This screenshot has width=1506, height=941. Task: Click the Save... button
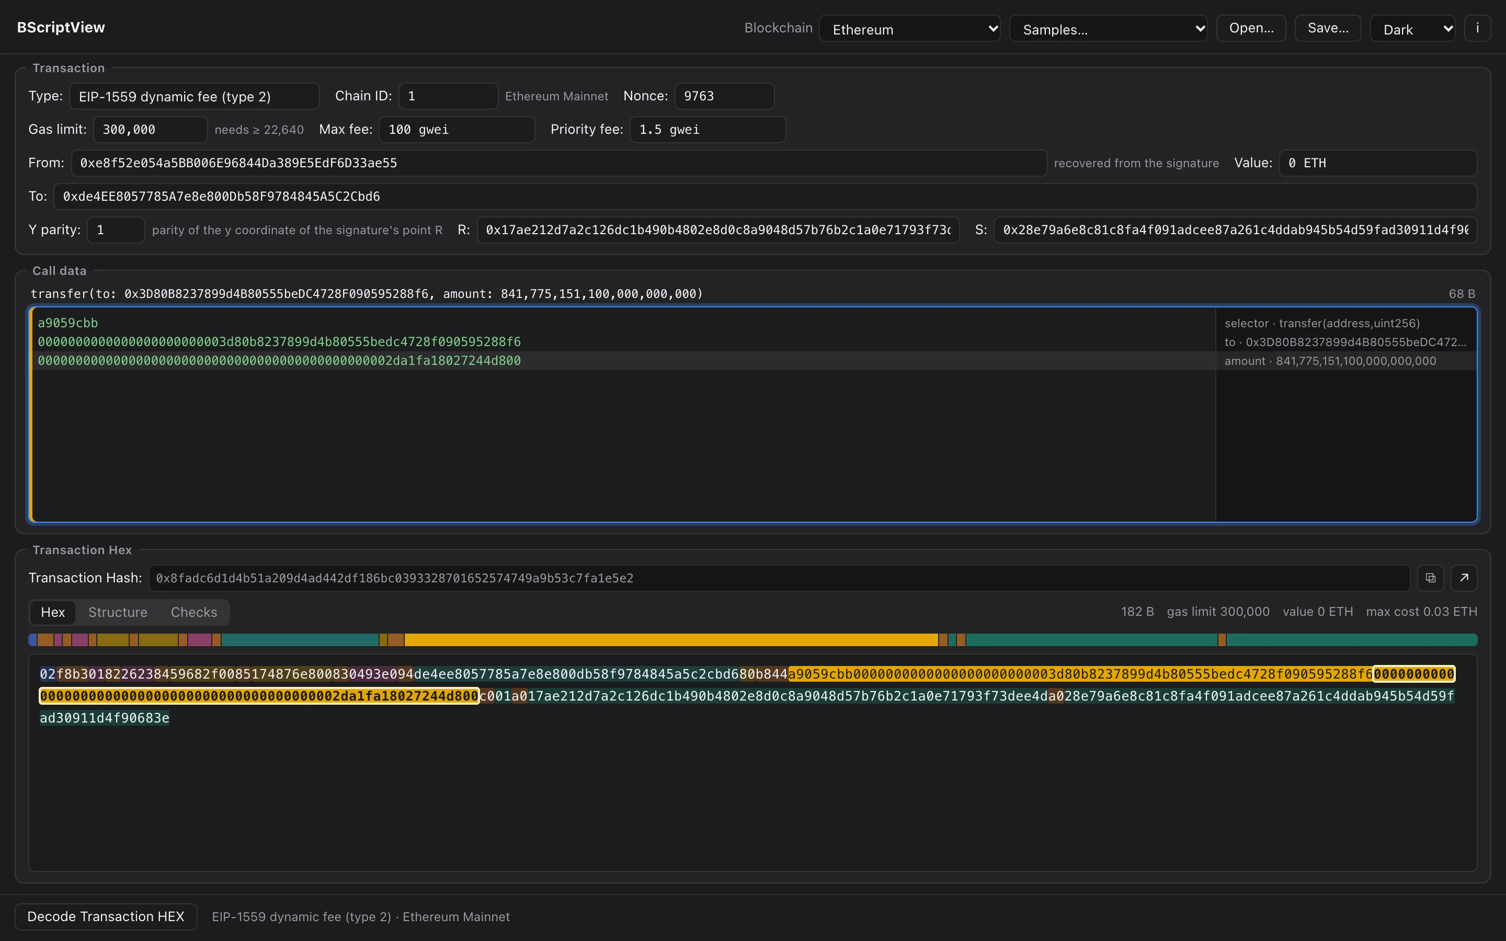(1327, 28)
